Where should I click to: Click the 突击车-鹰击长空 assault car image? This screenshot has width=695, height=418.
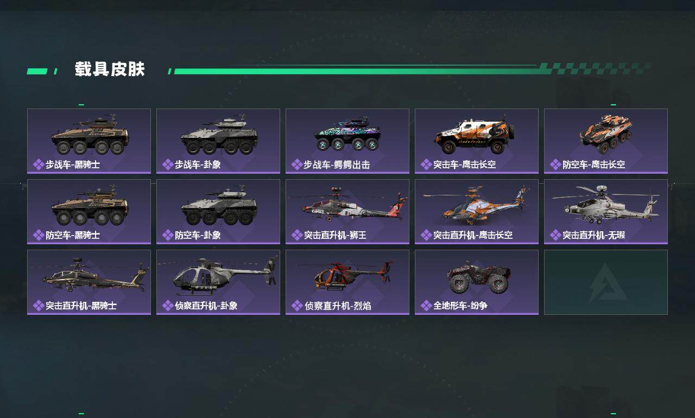click(475, 135)
